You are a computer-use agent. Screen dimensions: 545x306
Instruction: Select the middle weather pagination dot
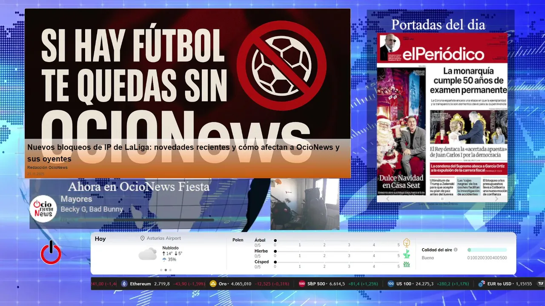(165, 270)
